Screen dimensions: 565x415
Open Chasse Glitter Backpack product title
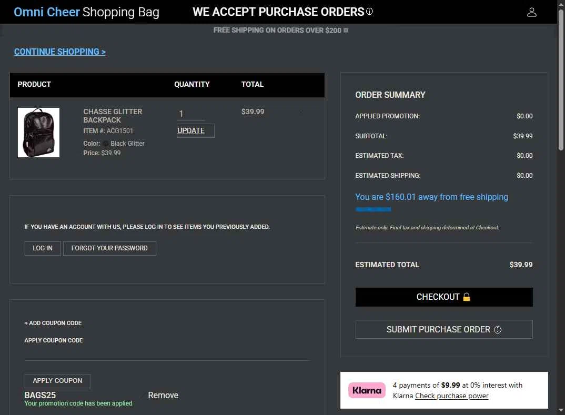[x=113, y=116]
